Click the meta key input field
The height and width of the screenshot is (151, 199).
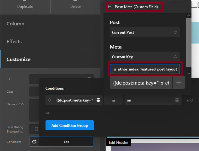145,69
